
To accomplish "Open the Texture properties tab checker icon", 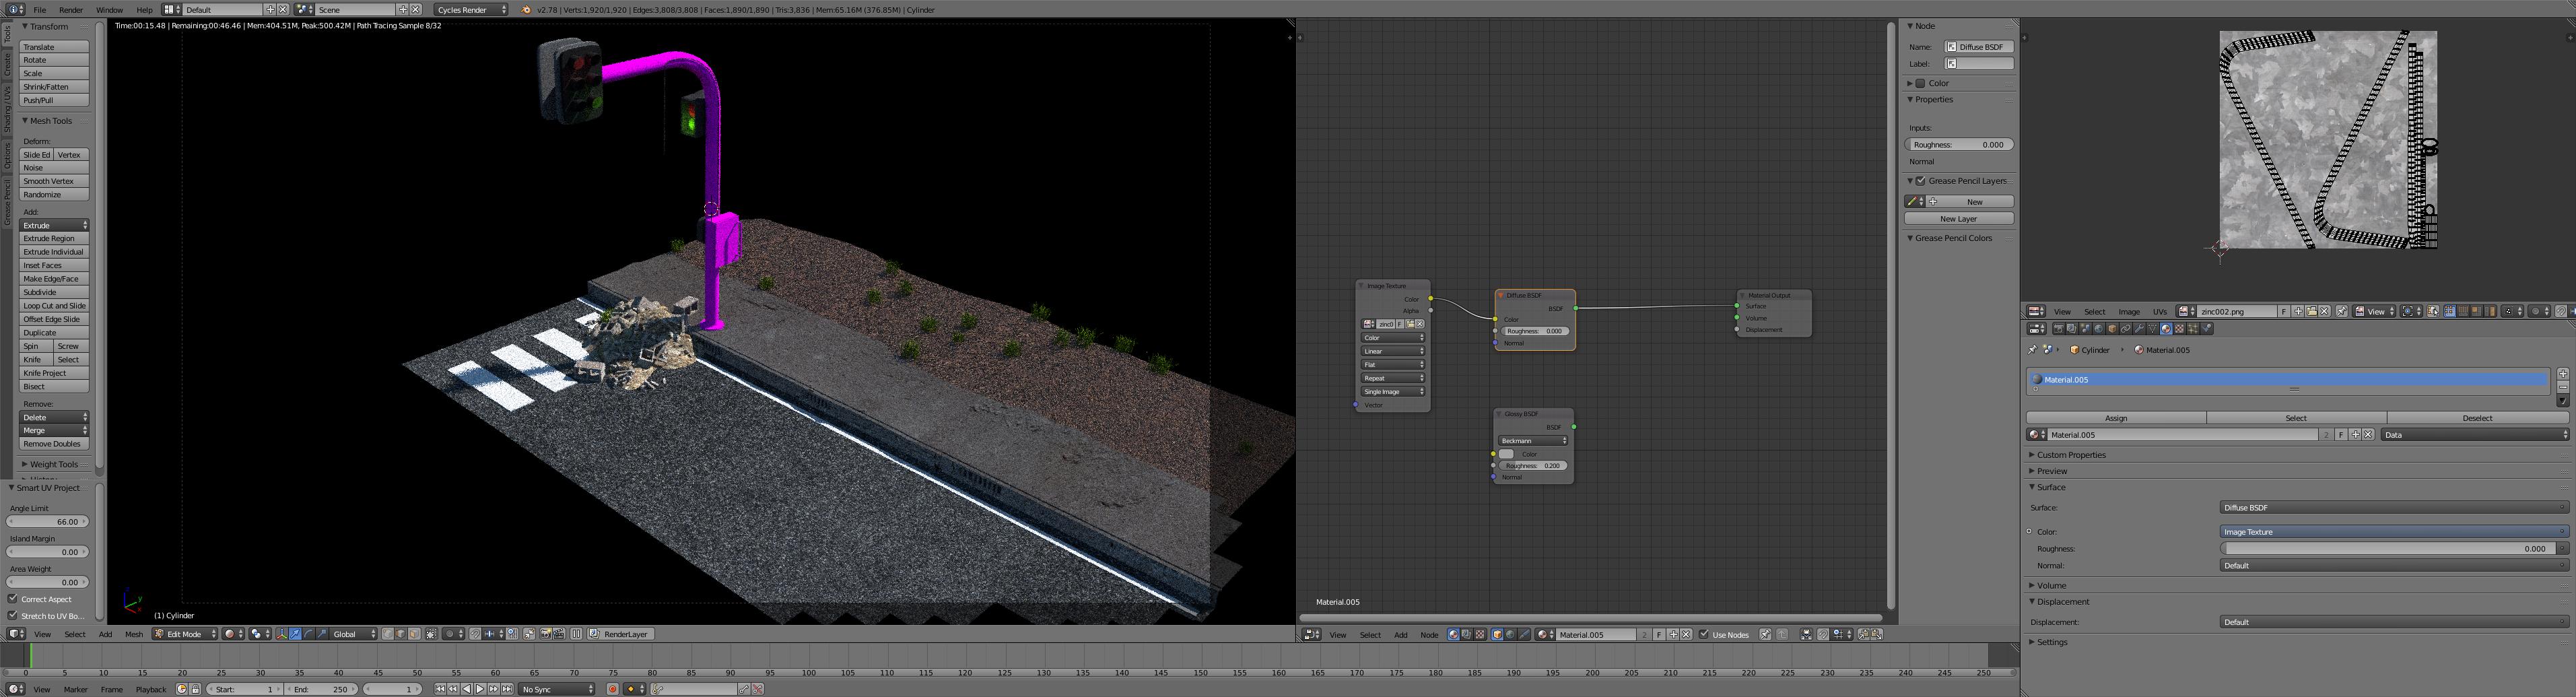I will click(2179, 329).
